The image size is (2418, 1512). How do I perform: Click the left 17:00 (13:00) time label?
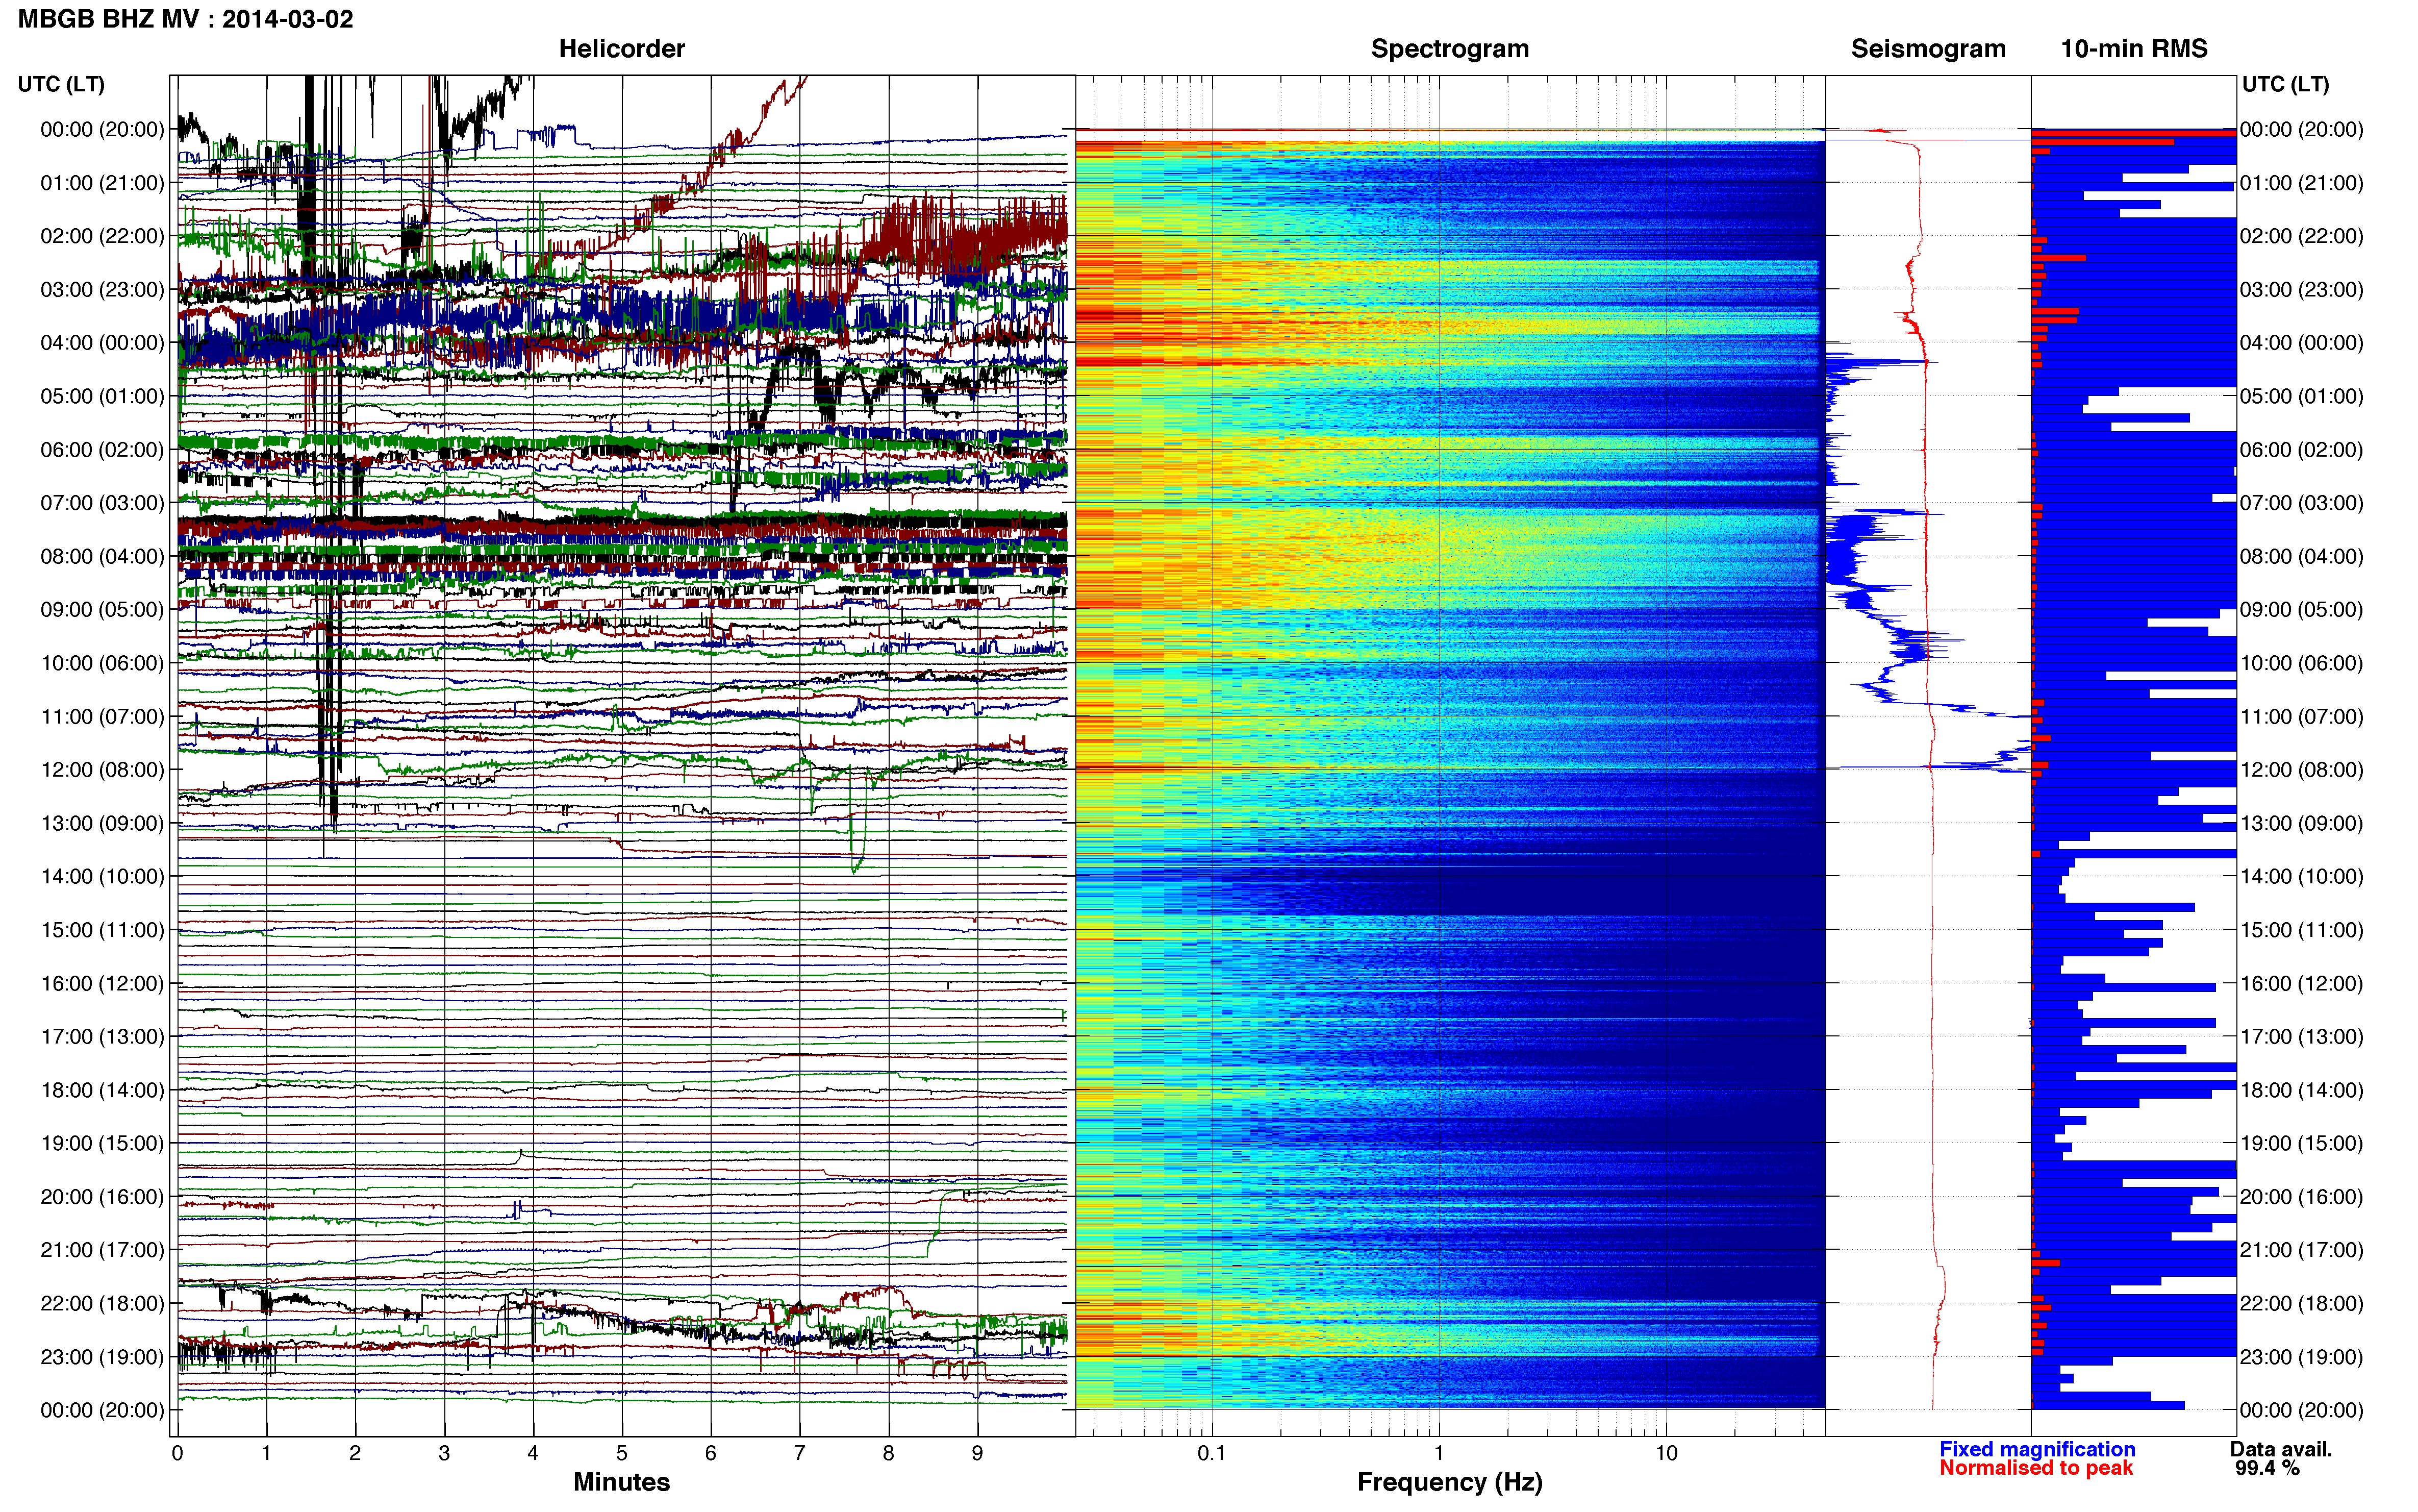102,1036
